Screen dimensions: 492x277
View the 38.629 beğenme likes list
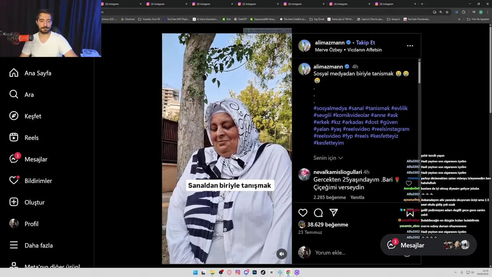point(327,225)
